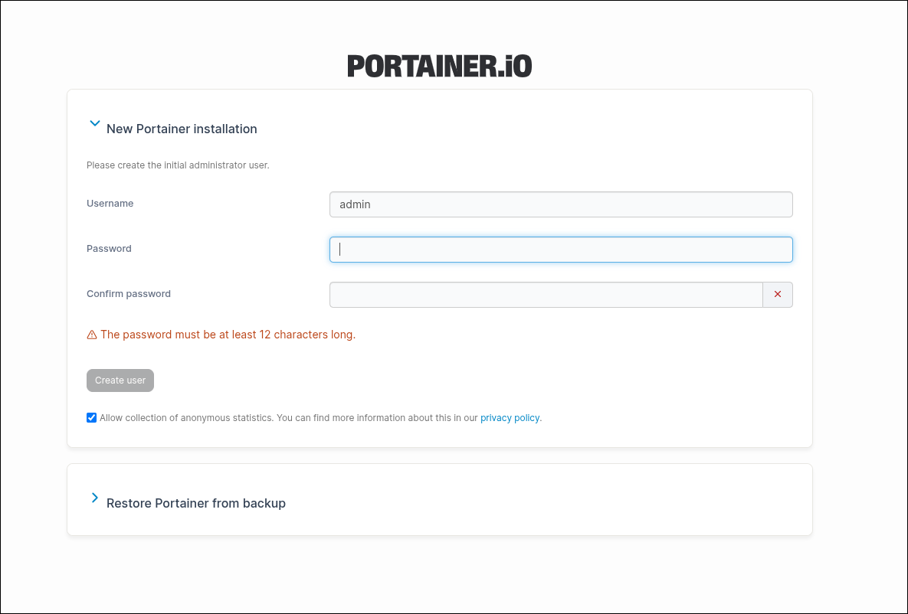
Task: Click the 12 characters password warning message
Action: [x=228, y=335]
